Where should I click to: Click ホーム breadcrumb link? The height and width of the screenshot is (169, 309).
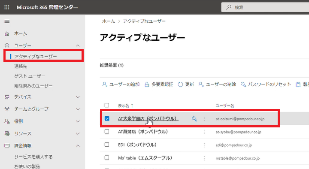click(109, 21)
